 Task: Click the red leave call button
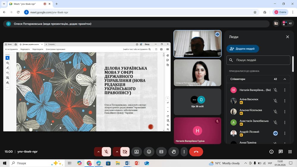196,152
